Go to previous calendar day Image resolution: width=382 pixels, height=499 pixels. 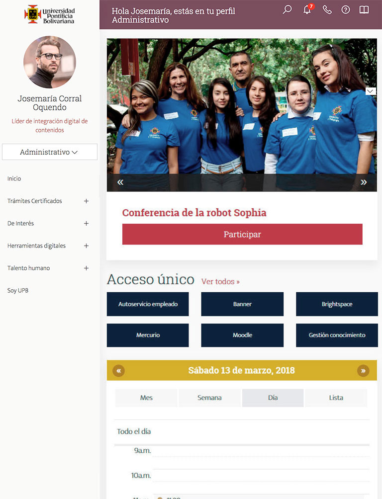118,371
